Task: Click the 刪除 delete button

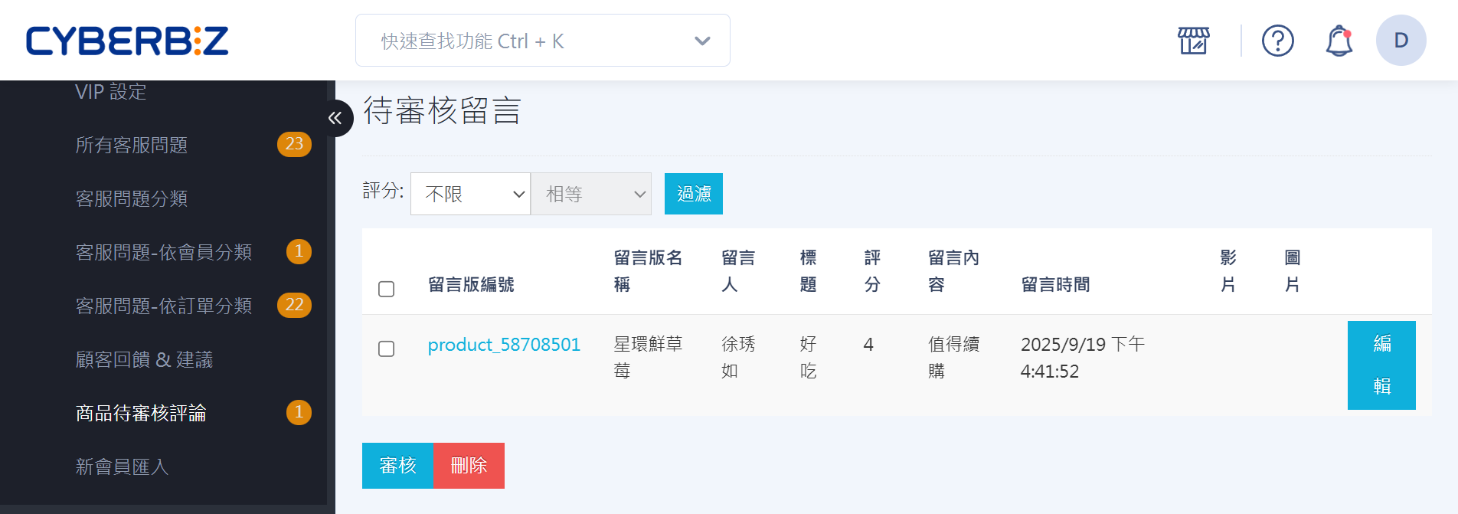Action: 469,466
